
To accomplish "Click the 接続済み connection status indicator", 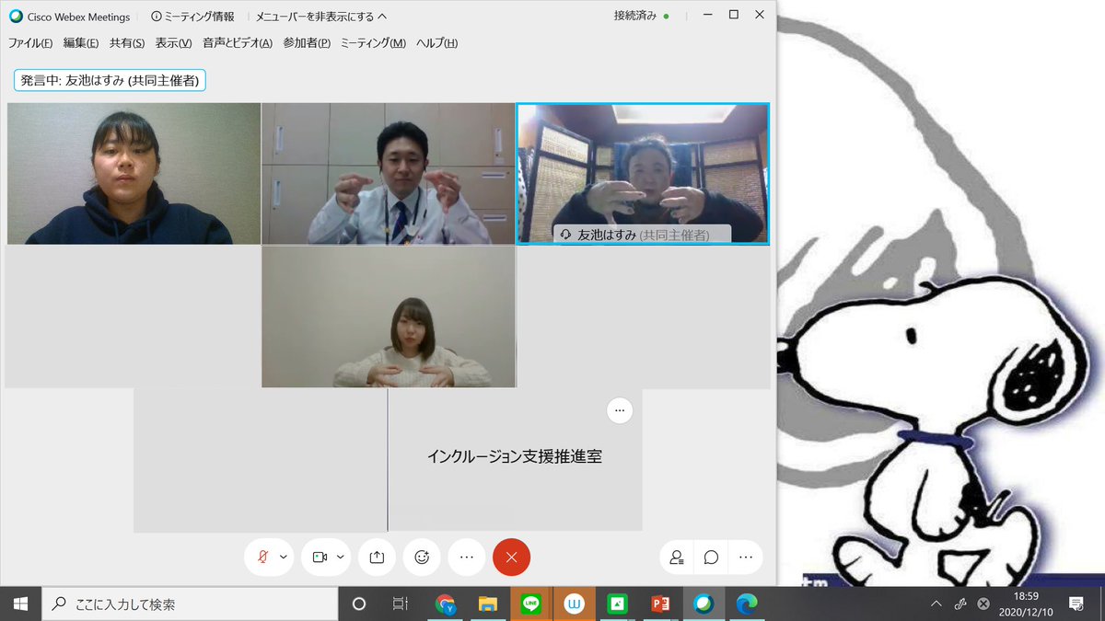I will pos(642,16).
